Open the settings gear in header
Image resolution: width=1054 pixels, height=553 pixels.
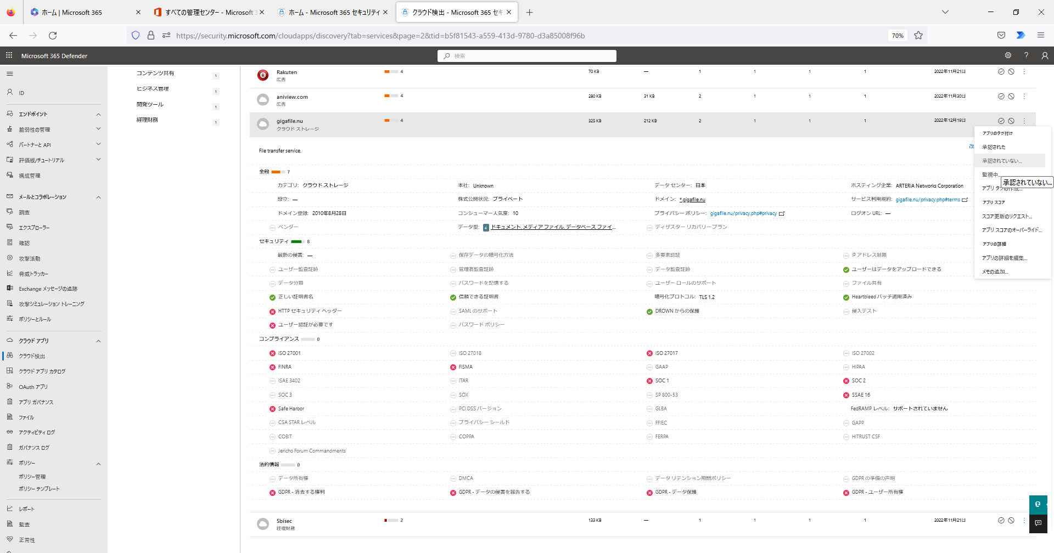(x=1008, y=55)
